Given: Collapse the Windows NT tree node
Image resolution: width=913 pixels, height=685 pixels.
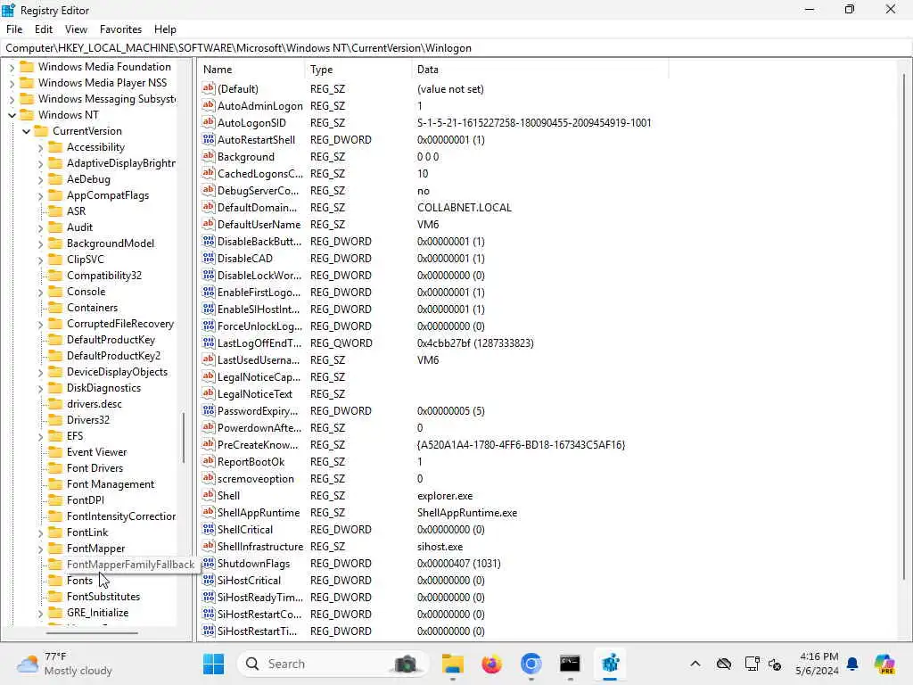Looking at the screenshot, I should (x=12, y=115).
